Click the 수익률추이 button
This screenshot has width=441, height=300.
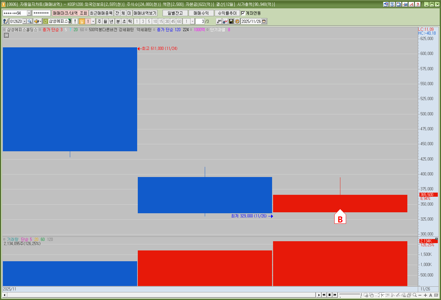tap(227, 13)
